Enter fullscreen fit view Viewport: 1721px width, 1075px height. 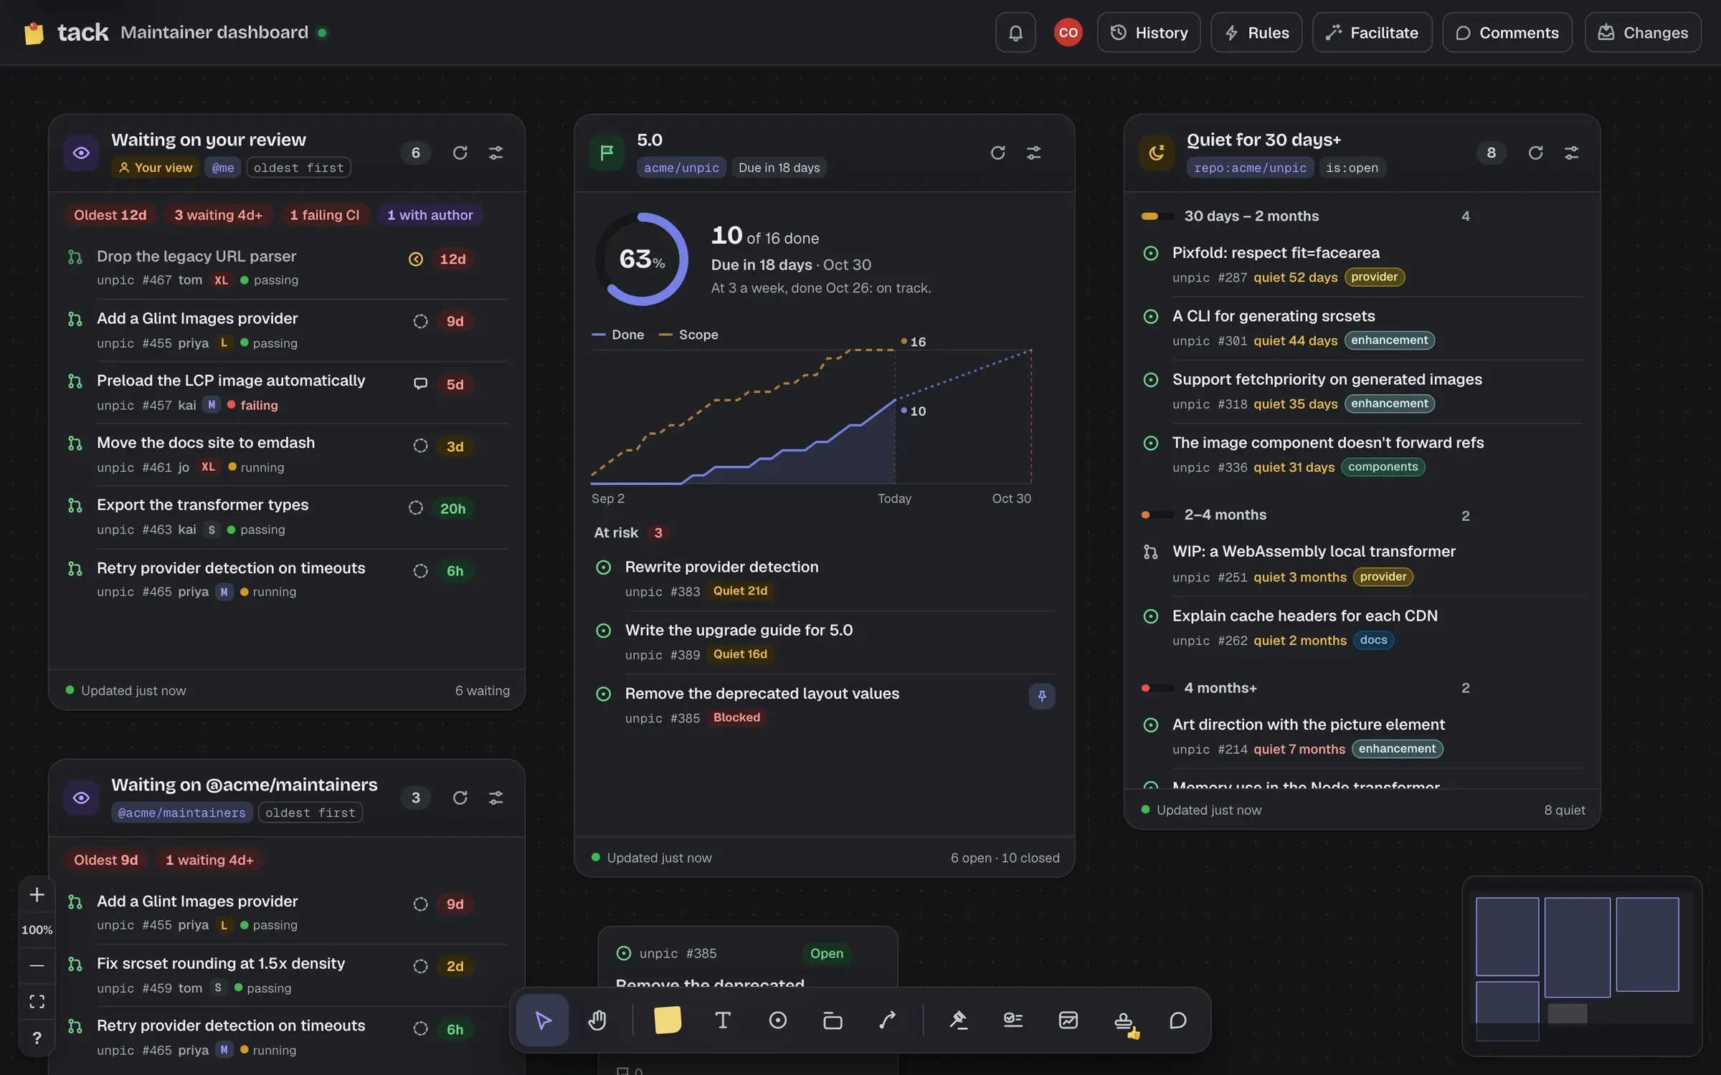click(37, 1001)
